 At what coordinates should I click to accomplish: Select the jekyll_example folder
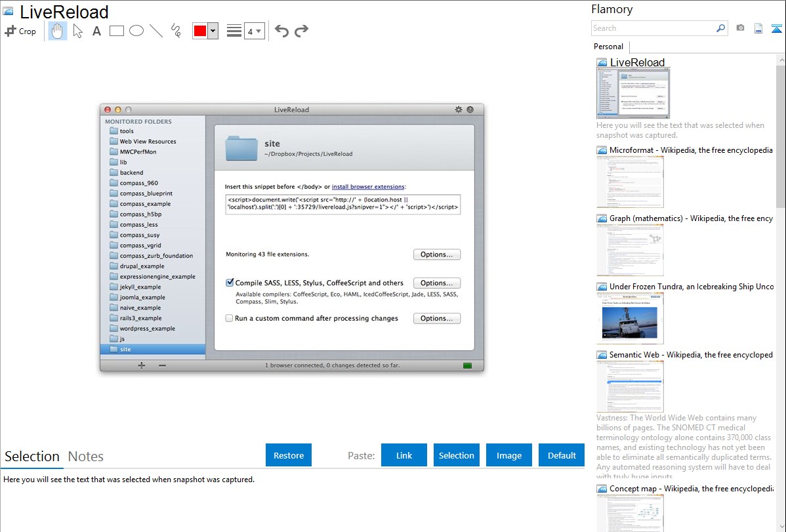pos(153,287)
